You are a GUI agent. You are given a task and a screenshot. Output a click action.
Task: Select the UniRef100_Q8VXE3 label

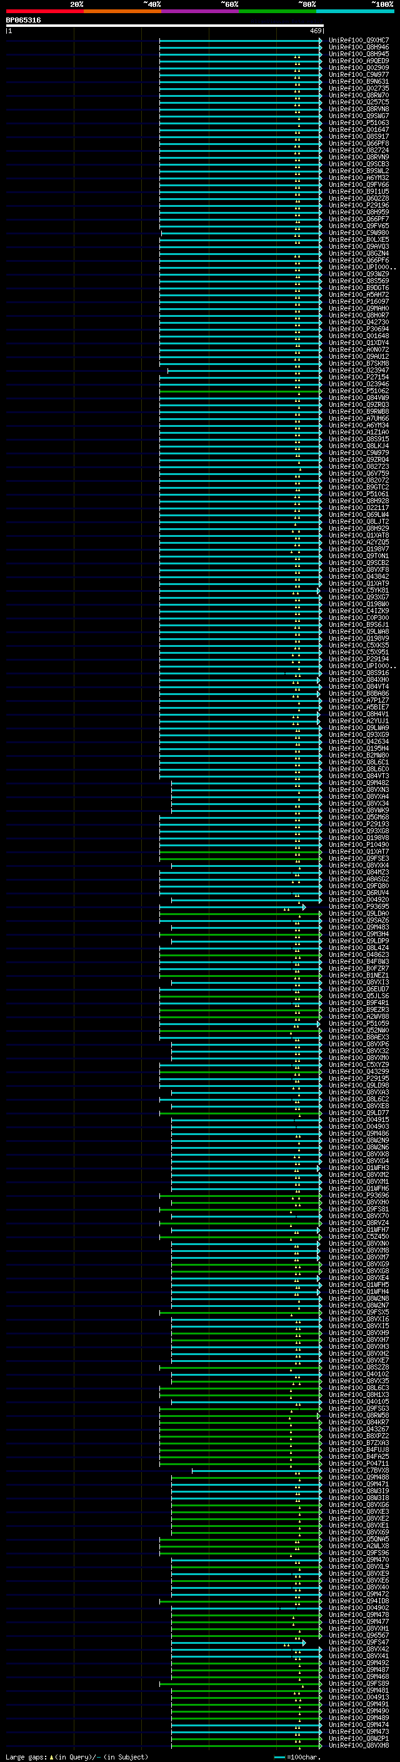point(358,1511)
